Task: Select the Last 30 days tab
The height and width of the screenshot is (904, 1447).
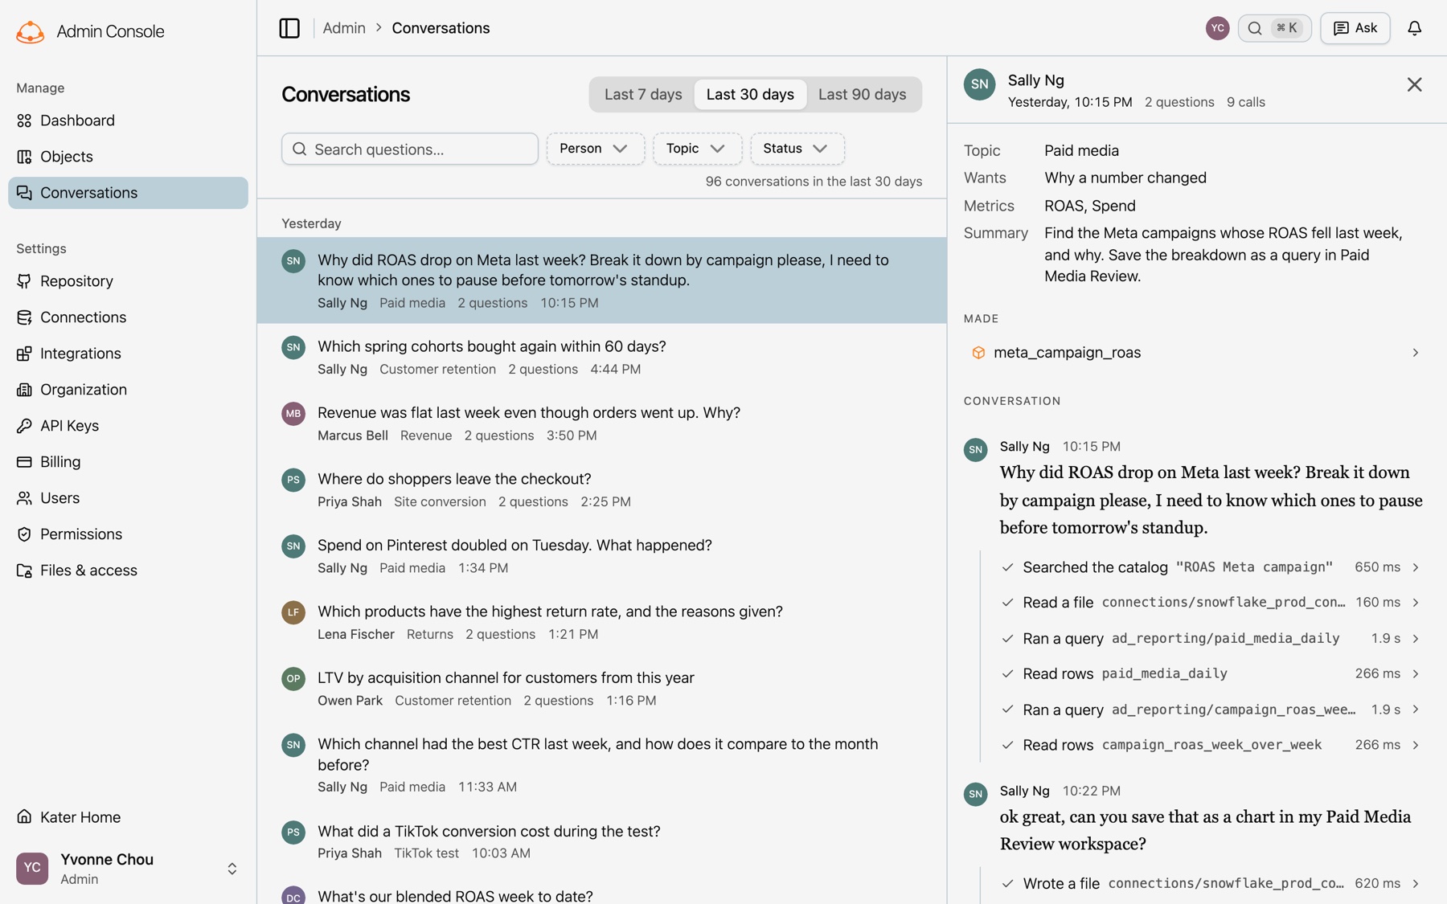Action: pyautogui.click(x=750, y=95)
